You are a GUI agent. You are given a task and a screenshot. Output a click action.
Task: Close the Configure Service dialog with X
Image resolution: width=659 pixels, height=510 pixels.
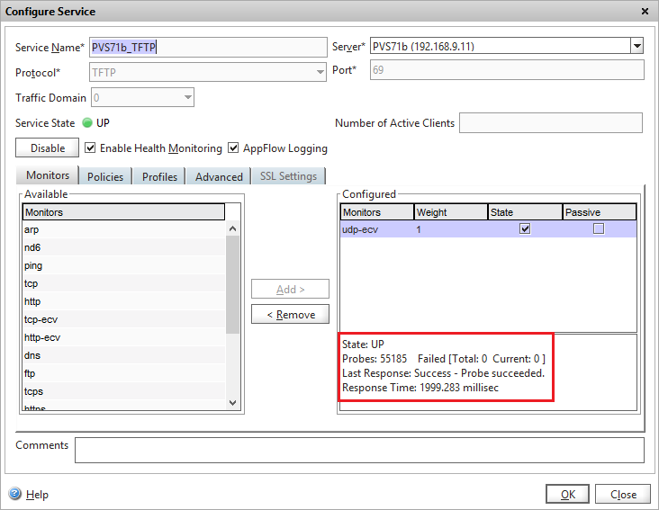click(644, 12)
